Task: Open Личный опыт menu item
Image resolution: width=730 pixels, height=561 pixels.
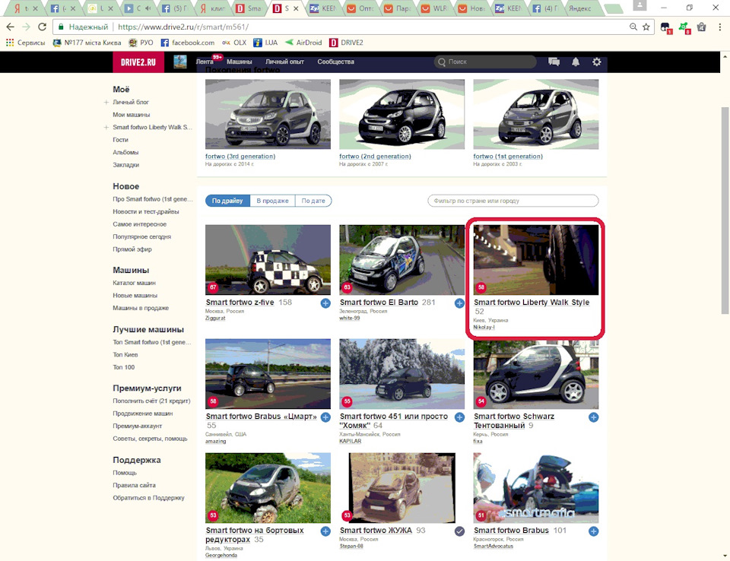Action: 284,62
